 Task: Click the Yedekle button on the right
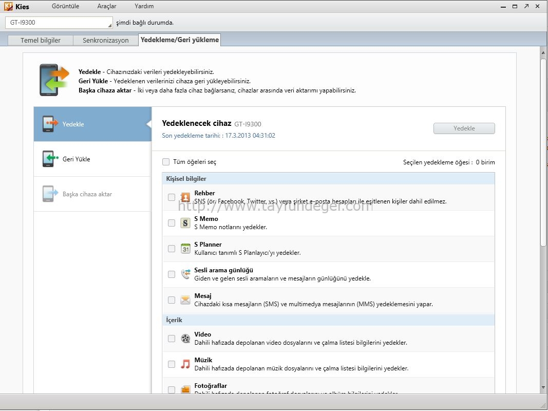coord(464,128)
